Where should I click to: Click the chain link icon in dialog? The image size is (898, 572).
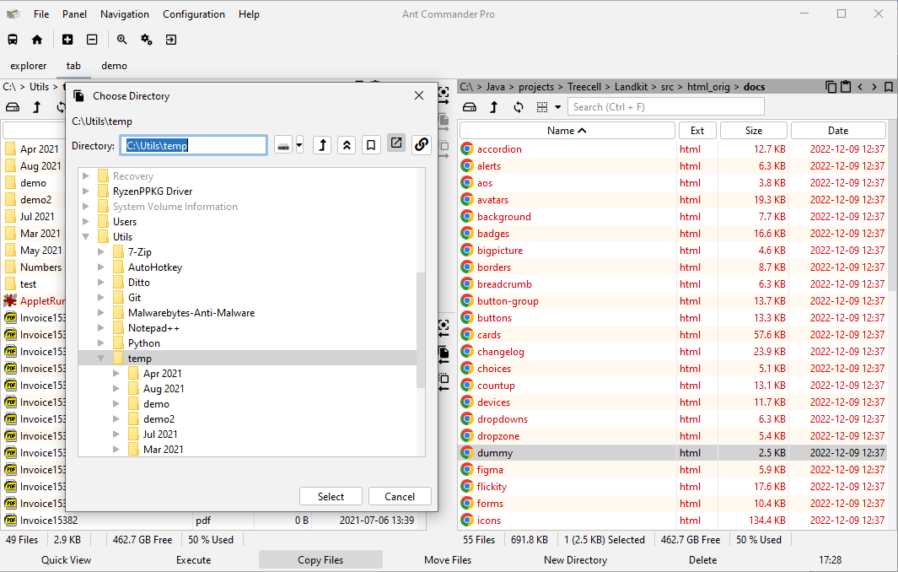pyautogui.click(x=421, y=144)
